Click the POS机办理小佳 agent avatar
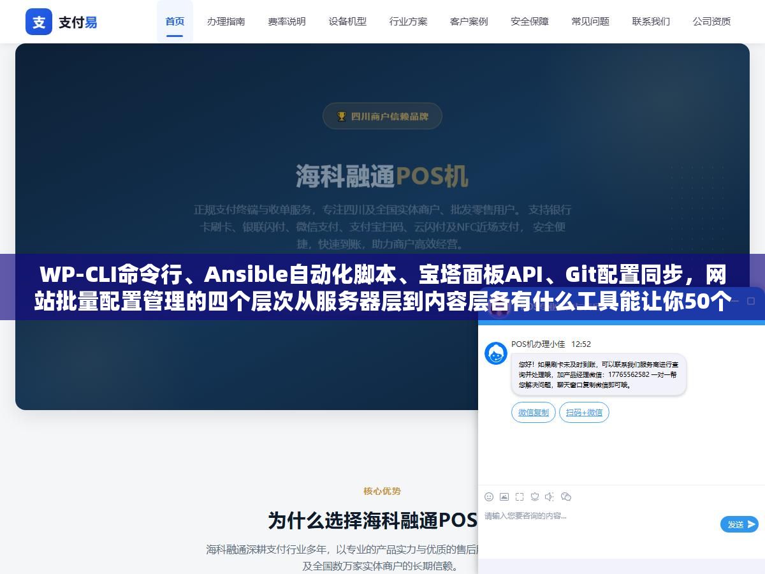Image resolution: width=765 pixels, height=574 pixels. tap(496, 353)
